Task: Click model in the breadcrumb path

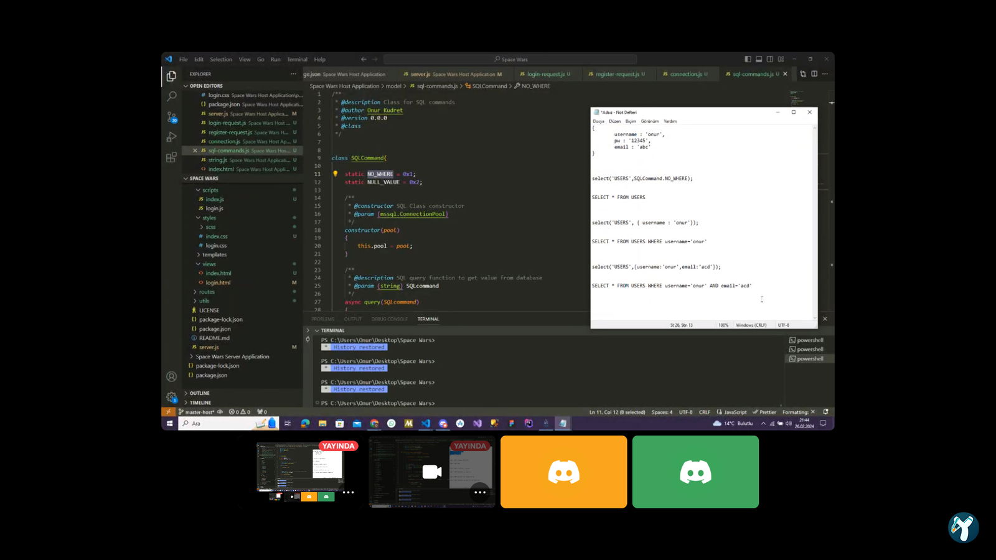Action: [393, 86]
